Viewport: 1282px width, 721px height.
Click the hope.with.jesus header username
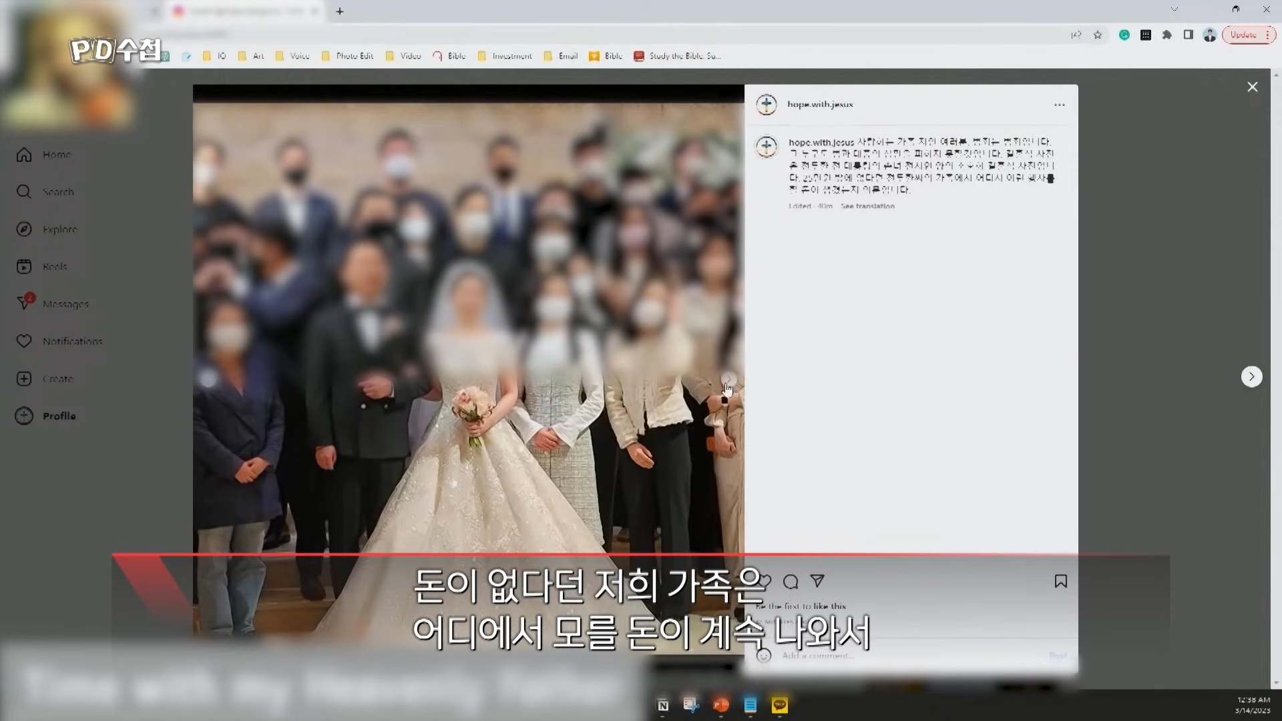pyautogui.click(x=820, y=104)
